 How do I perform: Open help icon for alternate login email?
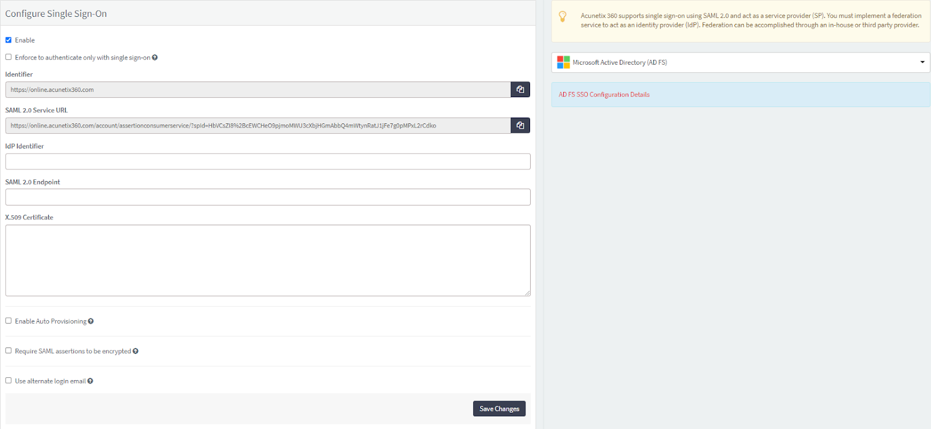point(90,381)
